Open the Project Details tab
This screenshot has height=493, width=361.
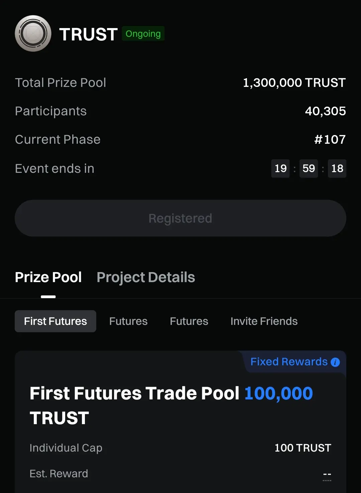point(146,277)
